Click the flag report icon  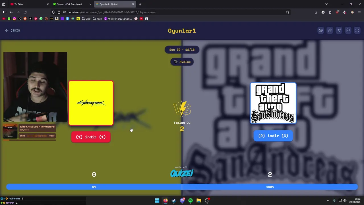348,30
